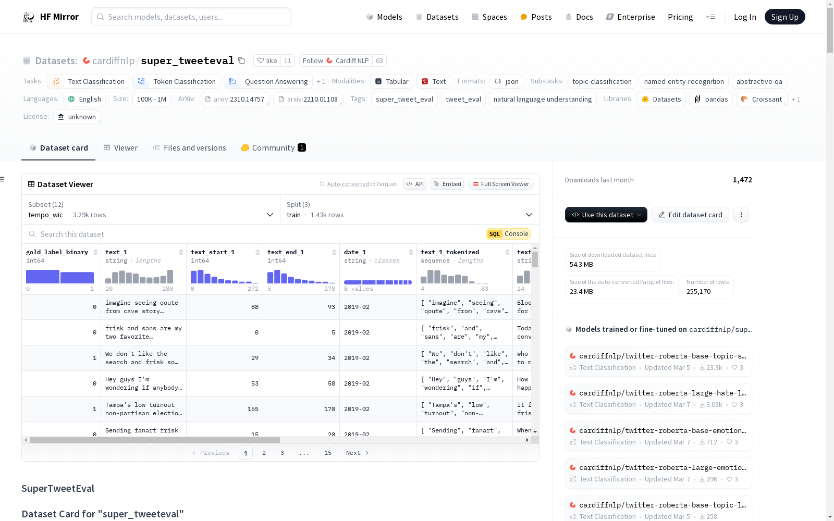Open the Files and versions tab

point(189,148)
